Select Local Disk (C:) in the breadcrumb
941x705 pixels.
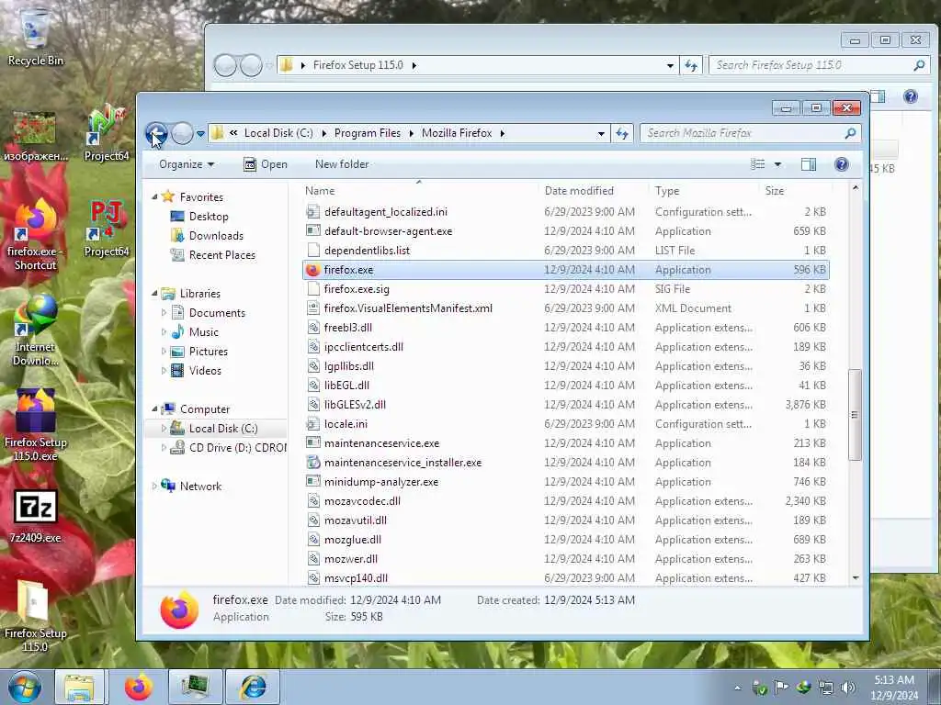[278, 133]
